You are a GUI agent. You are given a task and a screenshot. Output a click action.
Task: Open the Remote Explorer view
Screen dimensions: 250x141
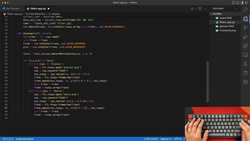click(x=245, y=55)
